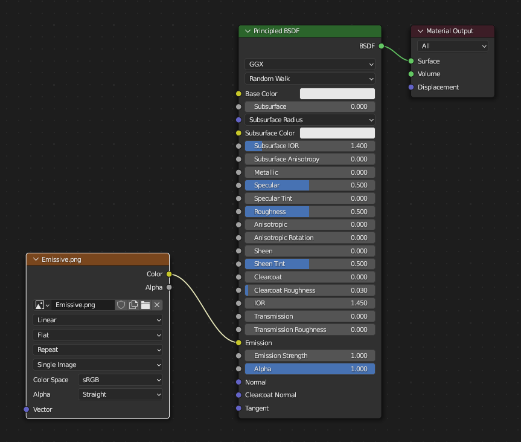Click the Specular Tint slider
Screen dimensions: 521x442
[310, 199]
